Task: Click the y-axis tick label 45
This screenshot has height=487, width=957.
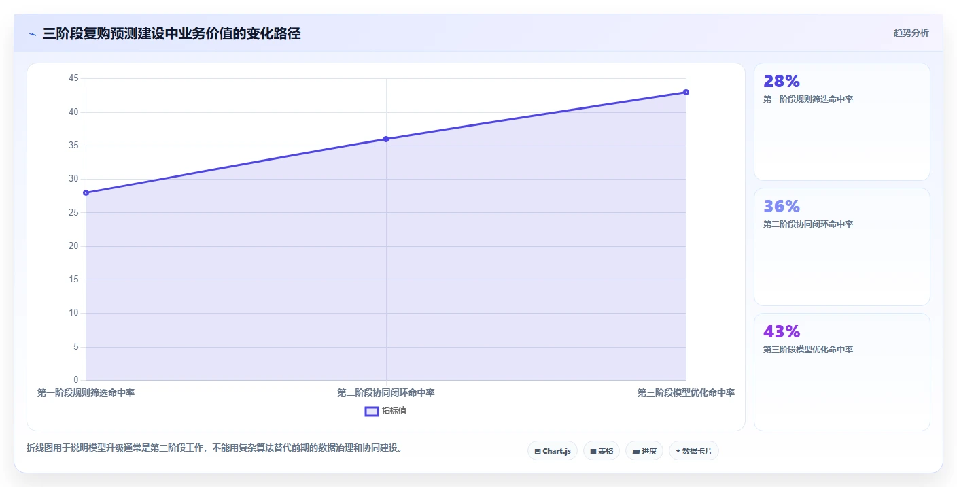Action: [x=73, y=79]
